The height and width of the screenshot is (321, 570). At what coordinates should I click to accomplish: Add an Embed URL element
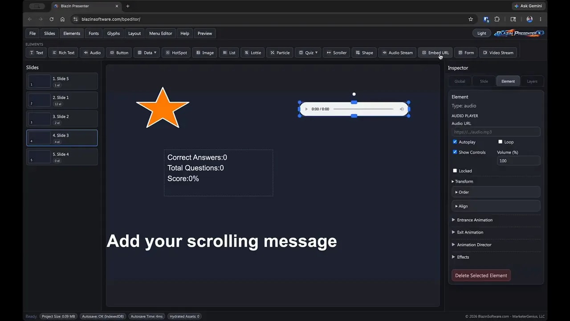click(x=436, y=53)
